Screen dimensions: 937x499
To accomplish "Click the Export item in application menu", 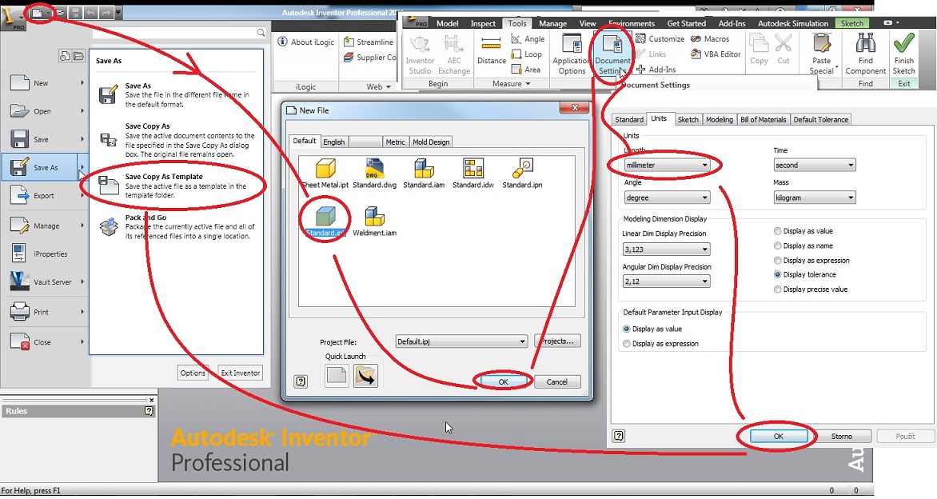I will 45,195.
